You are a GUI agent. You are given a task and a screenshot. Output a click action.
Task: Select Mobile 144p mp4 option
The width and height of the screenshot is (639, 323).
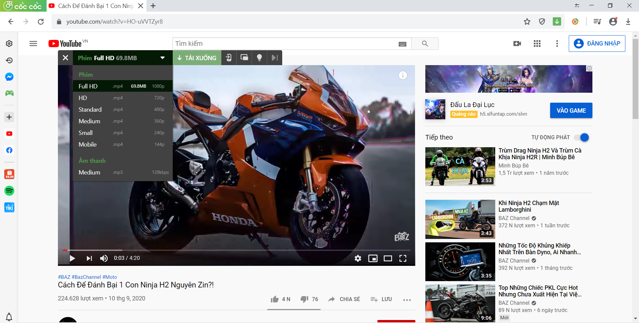pos(122,144)
